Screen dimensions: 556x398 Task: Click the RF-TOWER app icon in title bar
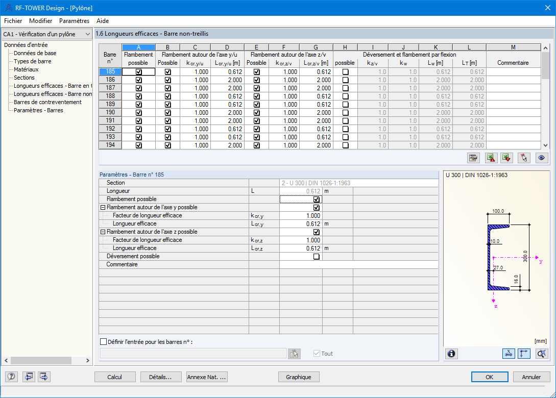[9, 8]
